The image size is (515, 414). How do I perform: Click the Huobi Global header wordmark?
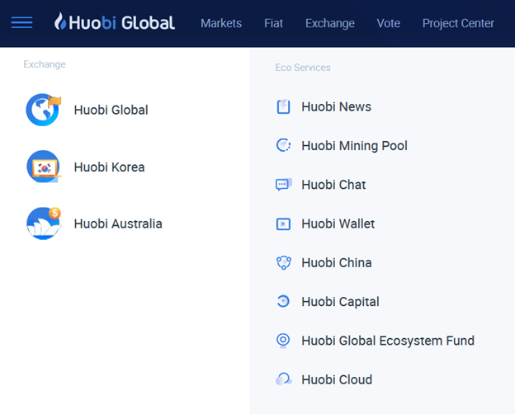point(122,23)
